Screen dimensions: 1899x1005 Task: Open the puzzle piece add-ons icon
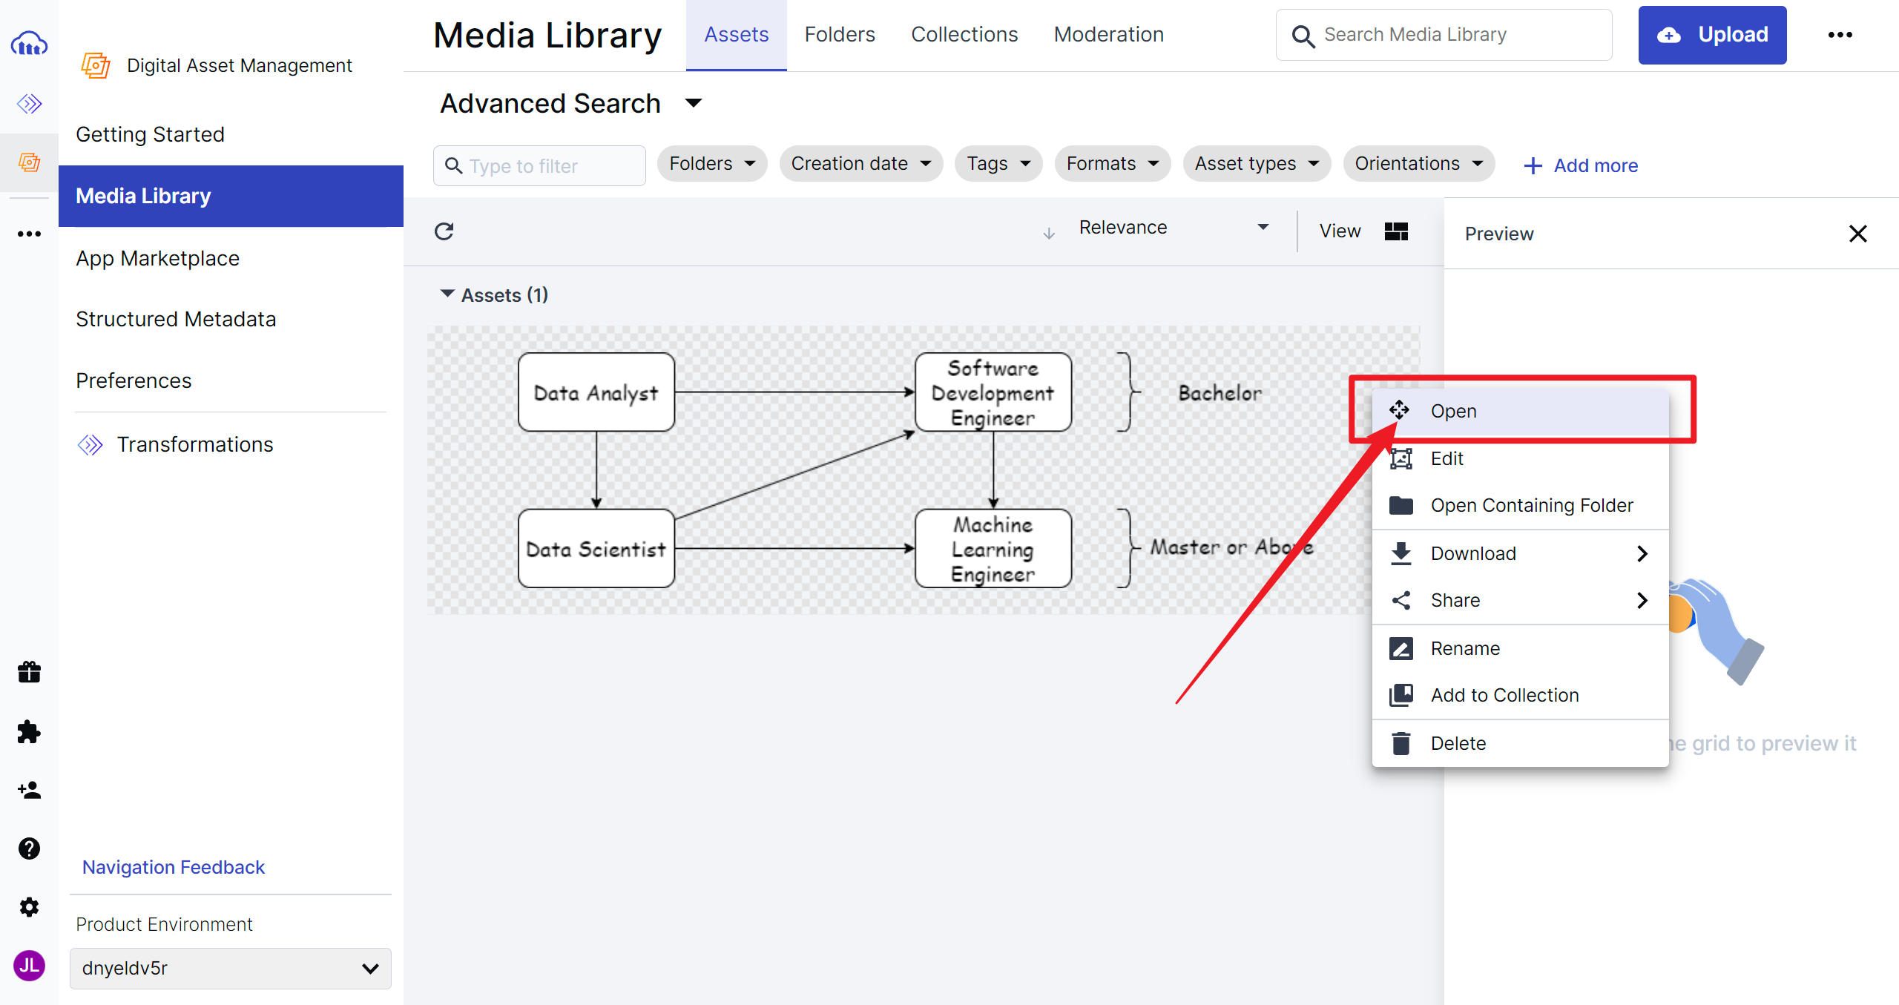coord(29,732)
